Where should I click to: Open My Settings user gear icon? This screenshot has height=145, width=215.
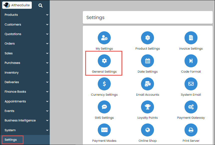[104, 38]
